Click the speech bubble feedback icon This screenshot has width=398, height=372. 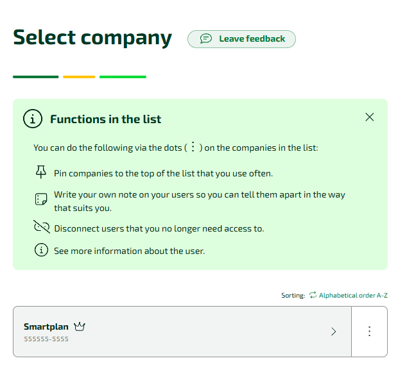(205, 39)
